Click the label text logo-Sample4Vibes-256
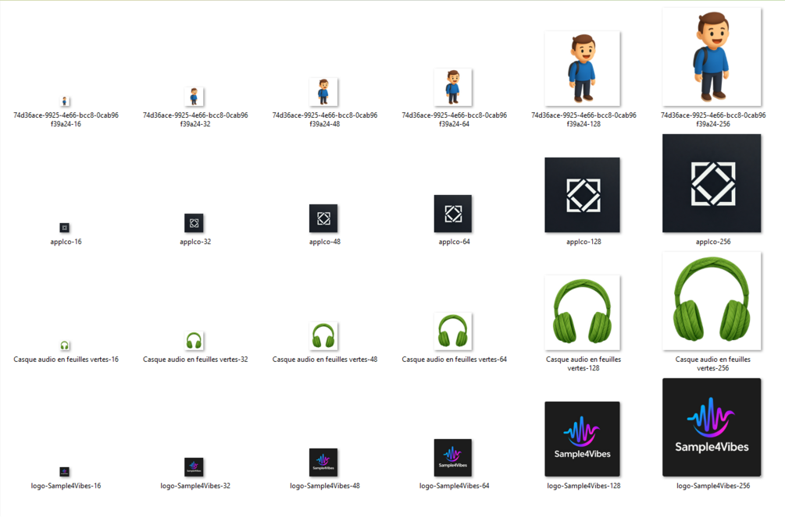This screenshot has width=785, height=528. (x=713, y=486)
